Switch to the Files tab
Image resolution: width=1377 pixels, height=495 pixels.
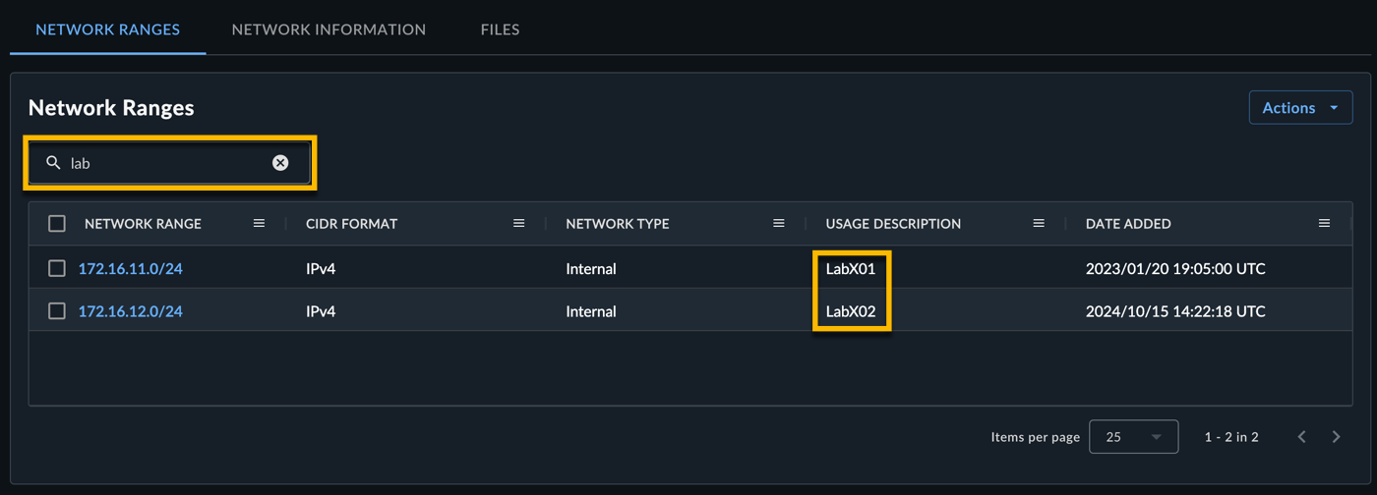(x=500, y=29)
